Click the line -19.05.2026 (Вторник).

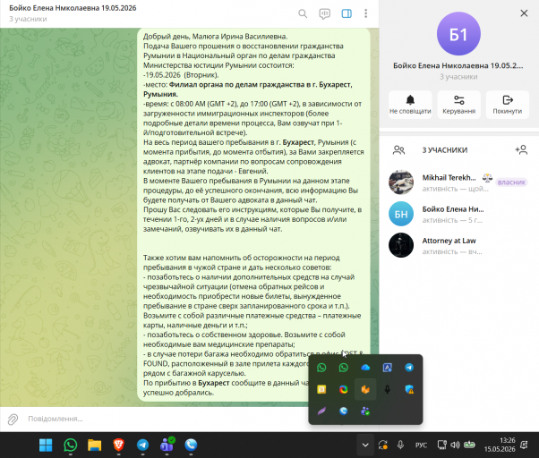coord(181,75)
